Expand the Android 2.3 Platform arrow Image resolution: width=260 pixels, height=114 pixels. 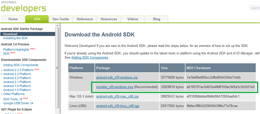[2, 74]
